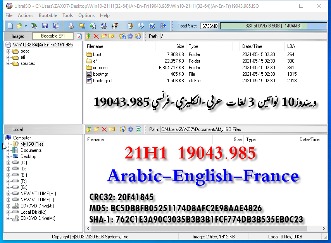
Task: Click the horizontal scrollbar right arrow
Action: [324, 228]
